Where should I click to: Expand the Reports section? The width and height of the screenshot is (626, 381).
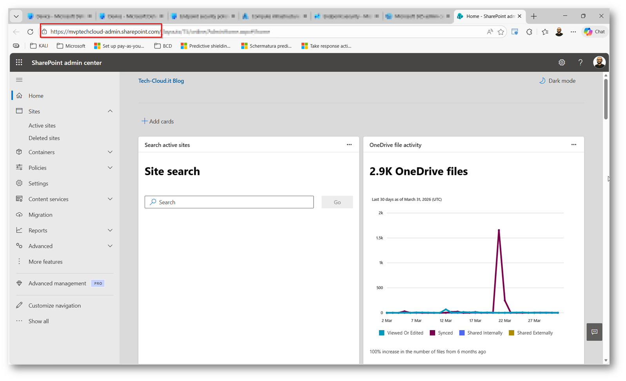pyautogui.click(x=110, y=230)
